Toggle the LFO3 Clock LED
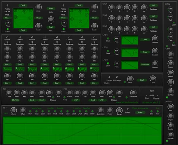This screenshot has width=178, height=145. coord(108,63)
